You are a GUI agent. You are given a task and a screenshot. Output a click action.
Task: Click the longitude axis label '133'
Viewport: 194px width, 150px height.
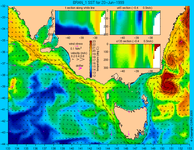click(8, 148)
